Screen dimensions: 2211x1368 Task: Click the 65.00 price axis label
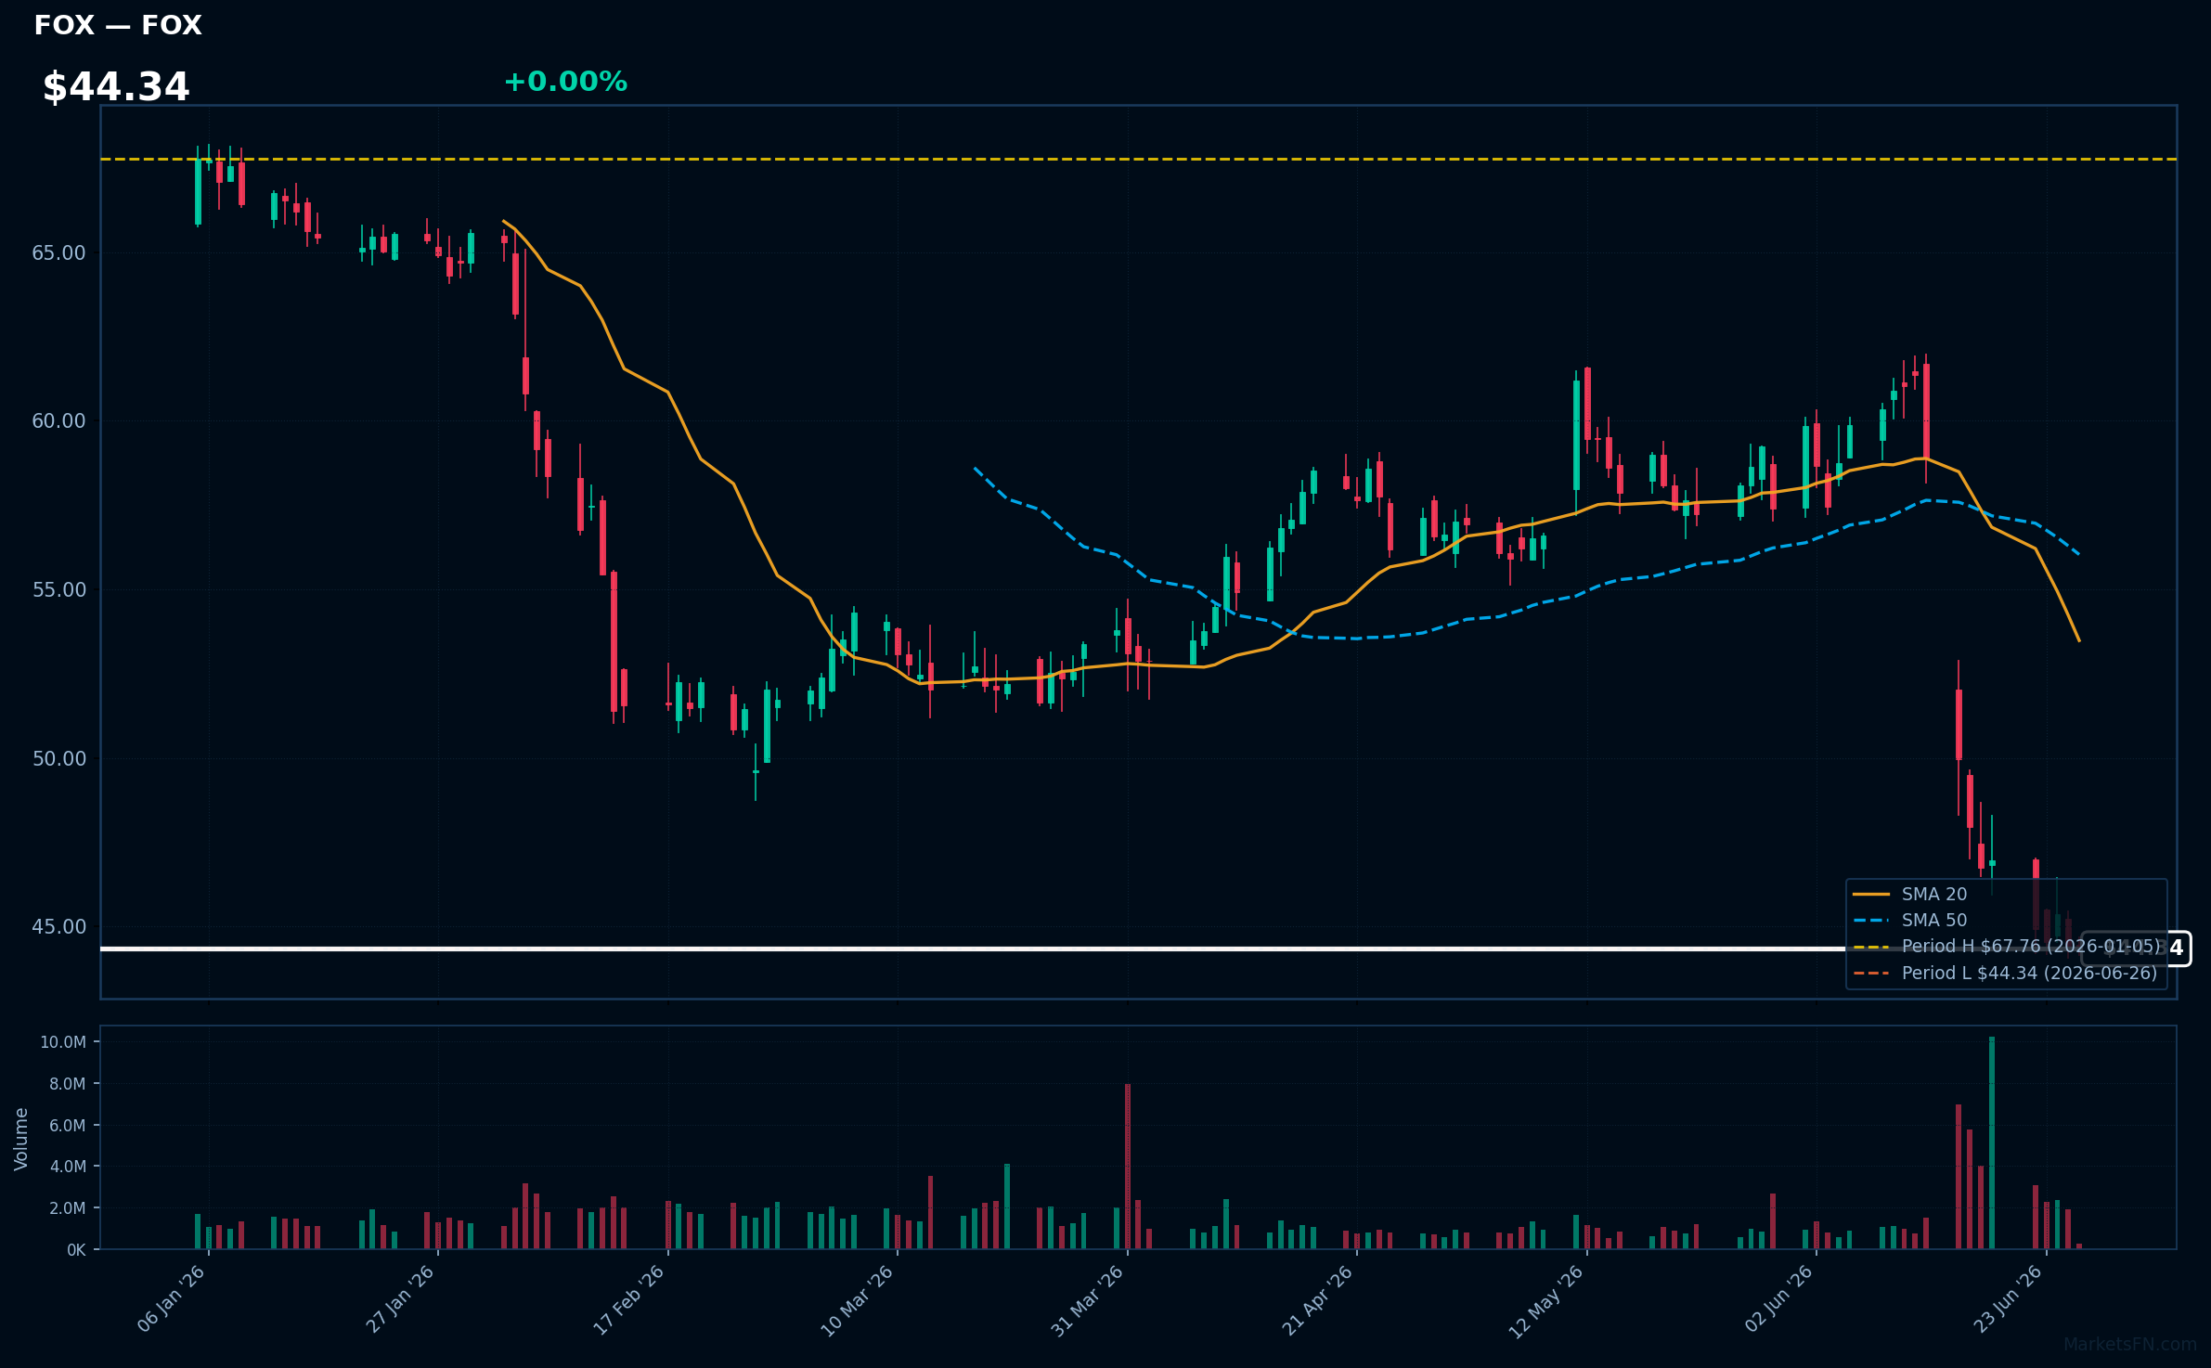click(x=58, y=253)
